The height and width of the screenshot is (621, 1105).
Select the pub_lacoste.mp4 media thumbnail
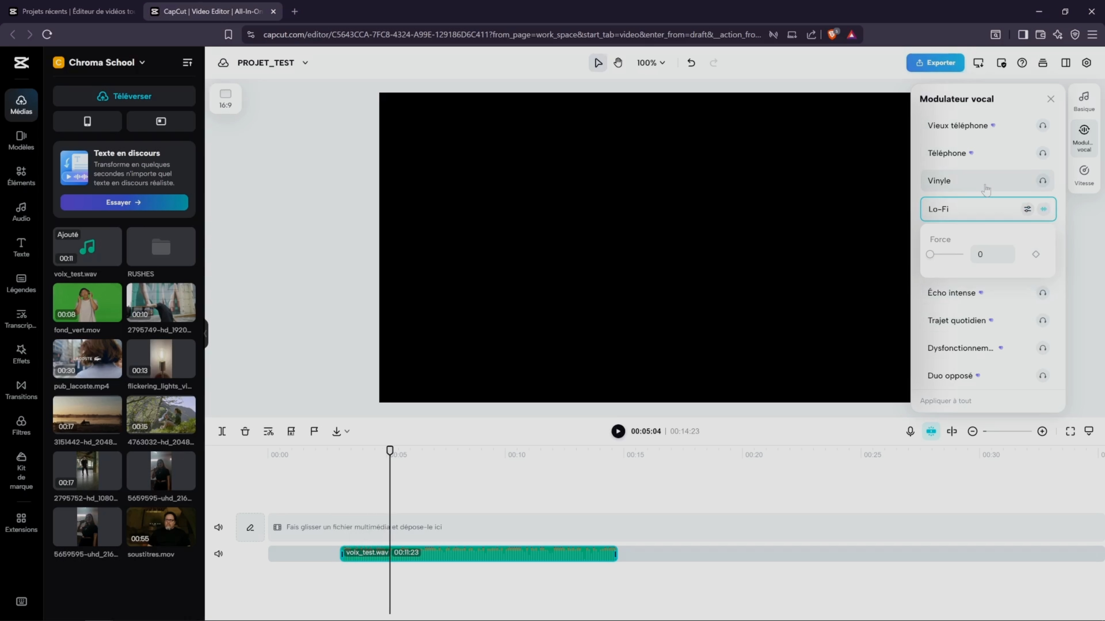point(87,358)
